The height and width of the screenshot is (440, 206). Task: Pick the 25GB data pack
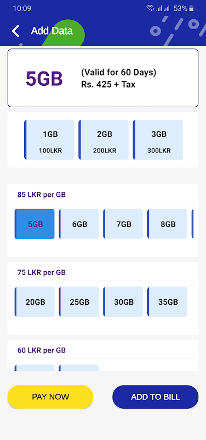79,301
